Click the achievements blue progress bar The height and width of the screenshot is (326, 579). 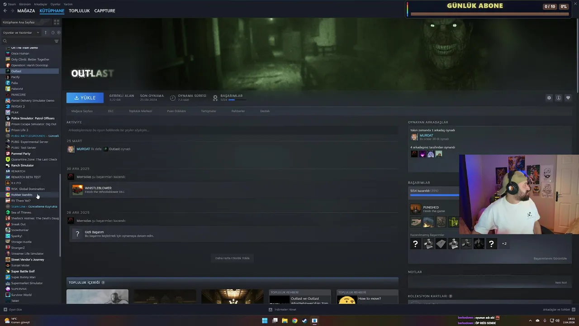tap(435, 195)
